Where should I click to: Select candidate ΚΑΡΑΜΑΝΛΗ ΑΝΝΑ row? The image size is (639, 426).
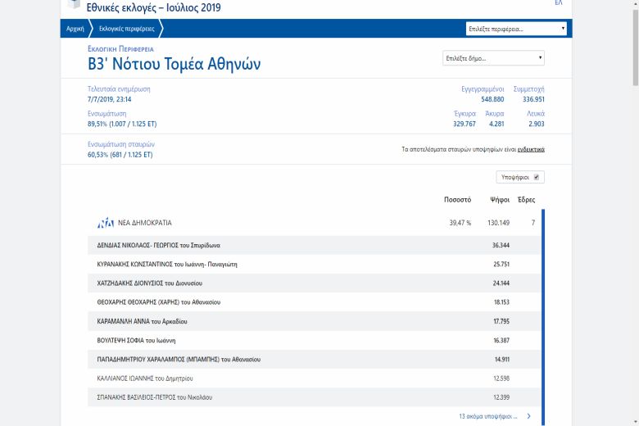[x=315, y=321]
